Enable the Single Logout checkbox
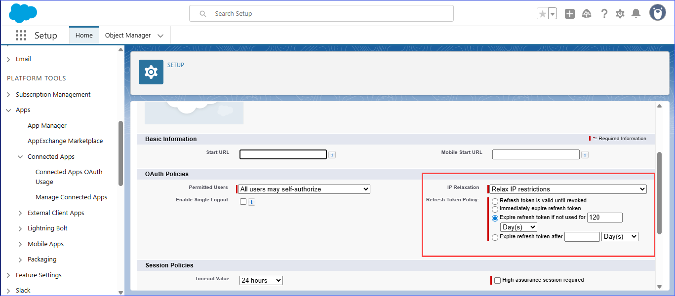This screenshot has width=675, height=296. [x=243, y=201]
